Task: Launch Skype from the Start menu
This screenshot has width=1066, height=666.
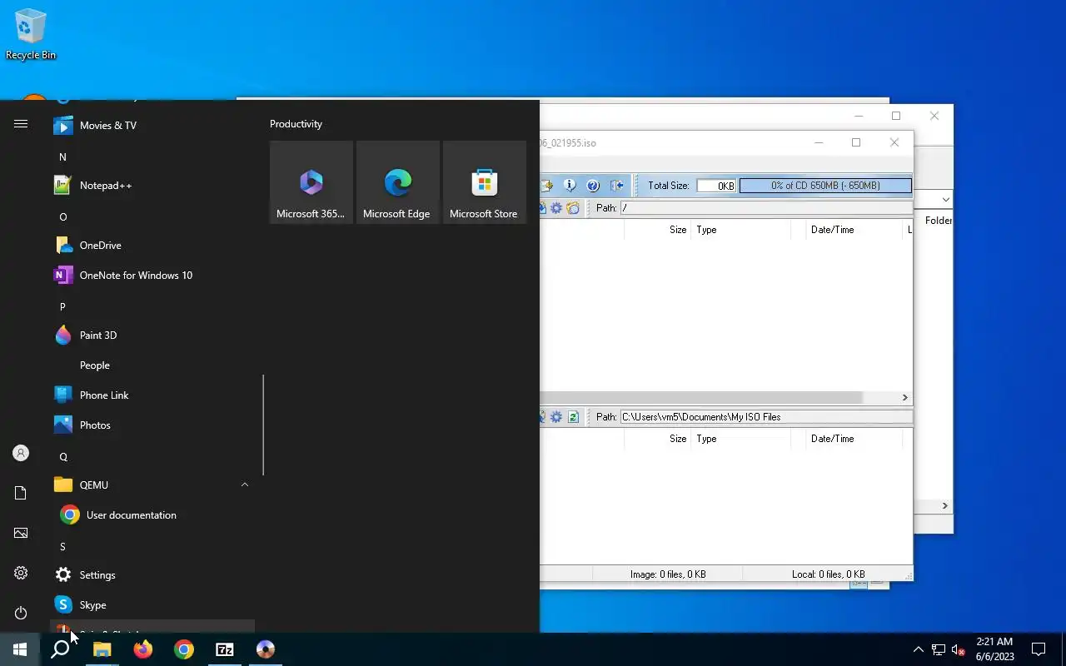Action: coord(152,605)
